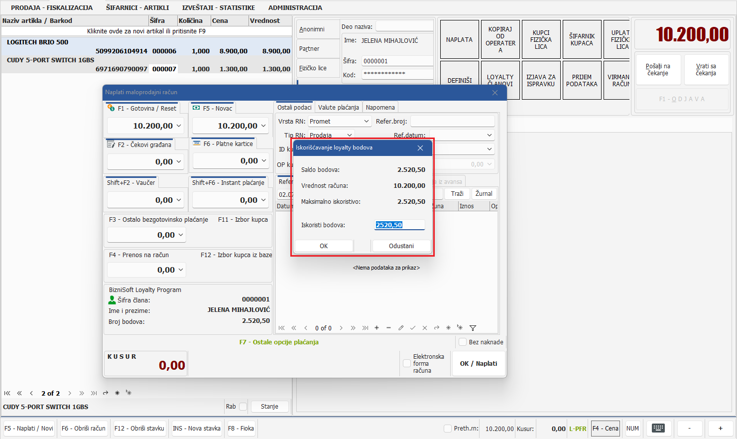The width and height of the screenshot is (737, 439).
Task: Open the F6 Platne kartice amount dropdown
Action: point(264,160)
